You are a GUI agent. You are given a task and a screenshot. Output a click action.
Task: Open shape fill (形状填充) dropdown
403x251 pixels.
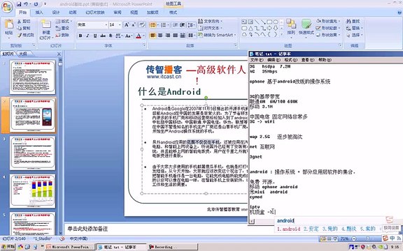point(329,21)
